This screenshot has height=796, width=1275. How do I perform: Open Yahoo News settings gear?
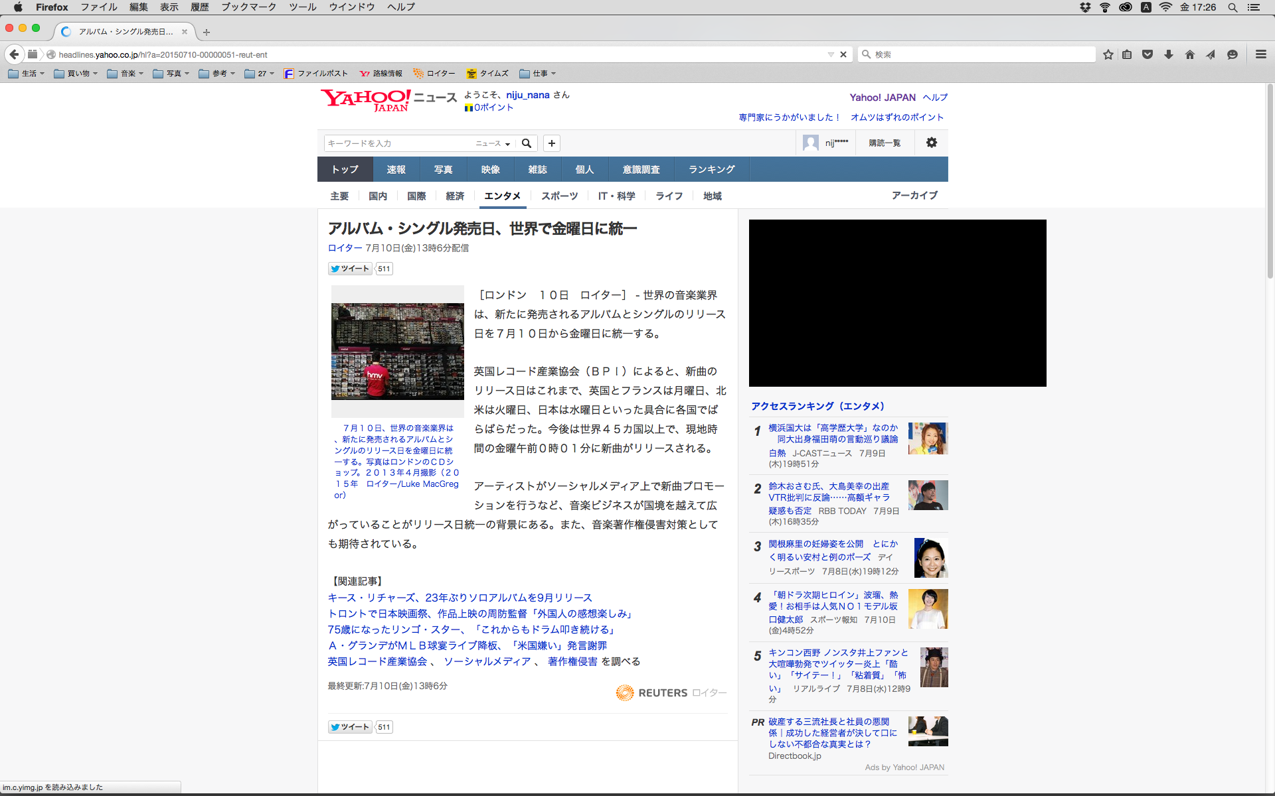pos(931,143)
